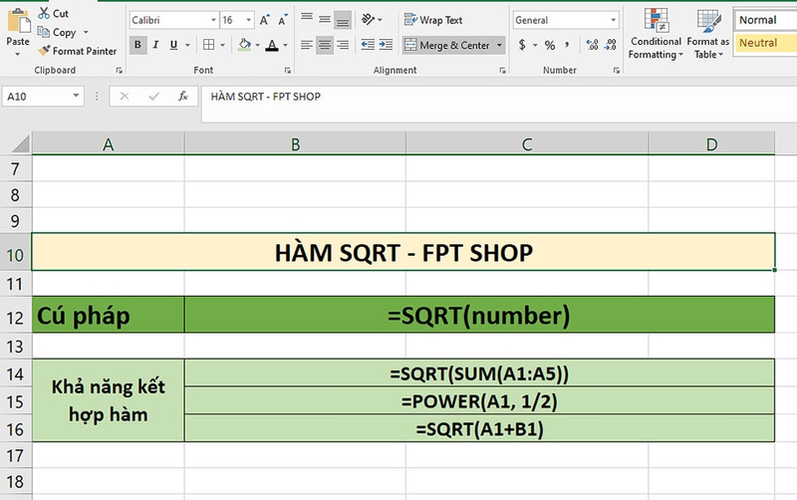Open Borders dropdown arrow

(x=222, y=45)
